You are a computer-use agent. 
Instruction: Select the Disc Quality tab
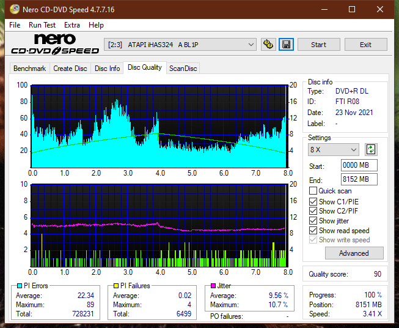(x=145, y=67)
